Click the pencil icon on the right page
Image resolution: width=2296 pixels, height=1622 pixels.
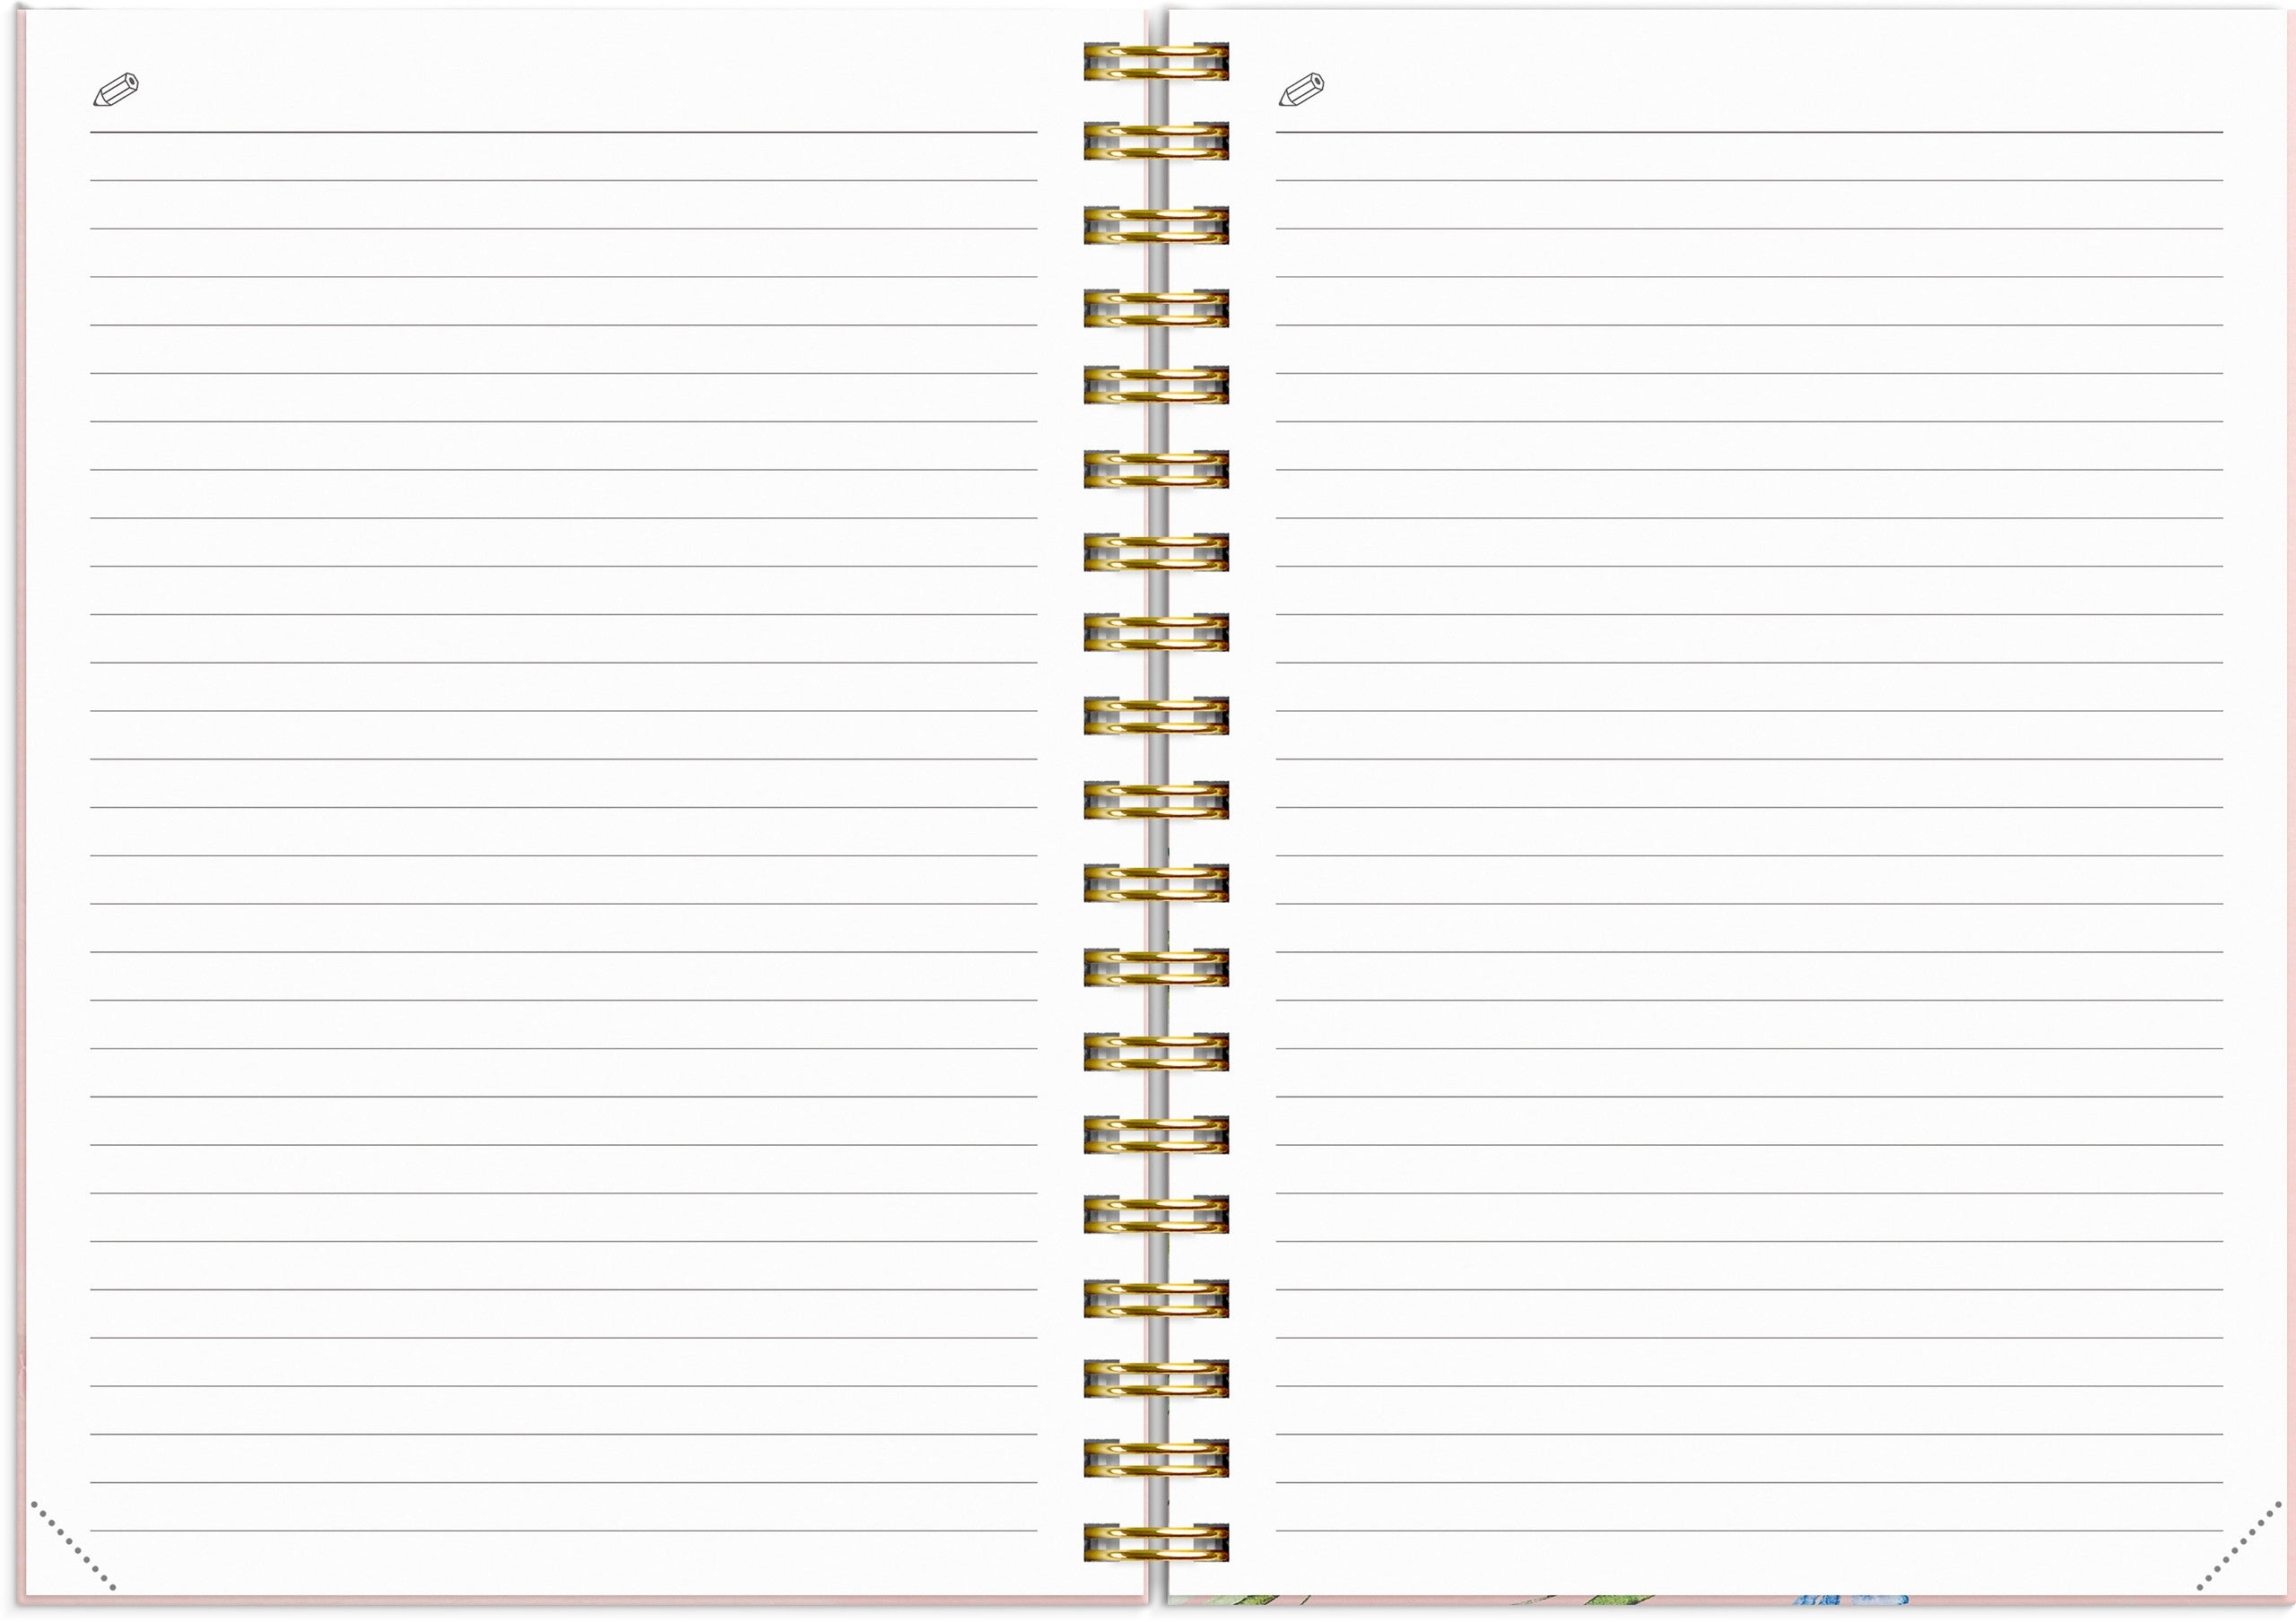pyautogui.click(x=1302, y=90)
